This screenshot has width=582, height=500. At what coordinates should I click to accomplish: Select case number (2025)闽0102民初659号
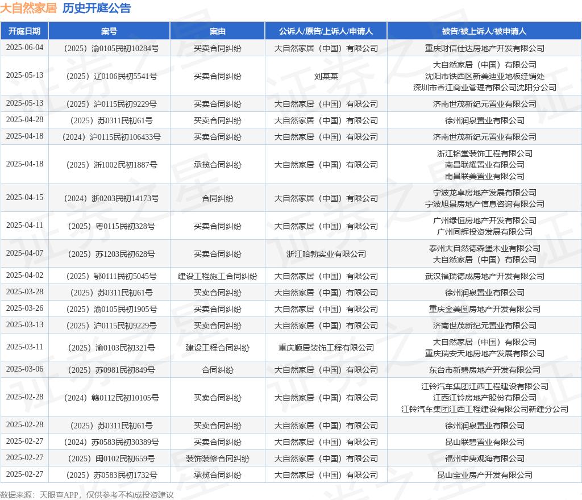[x=111, y=459]
